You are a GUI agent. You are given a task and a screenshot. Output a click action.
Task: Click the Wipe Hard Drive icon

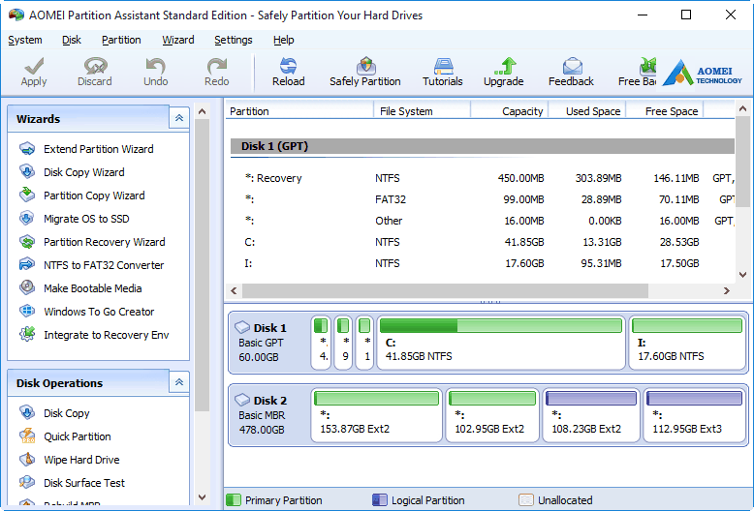point(27,460)
